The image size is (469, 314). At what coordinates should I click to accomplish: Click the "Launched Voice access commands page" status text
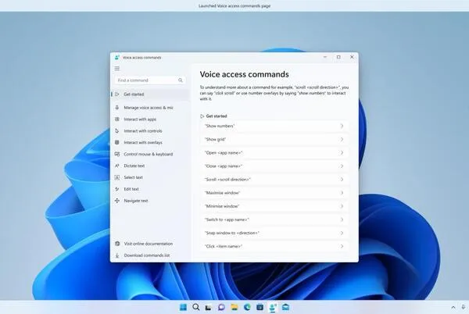234,5
